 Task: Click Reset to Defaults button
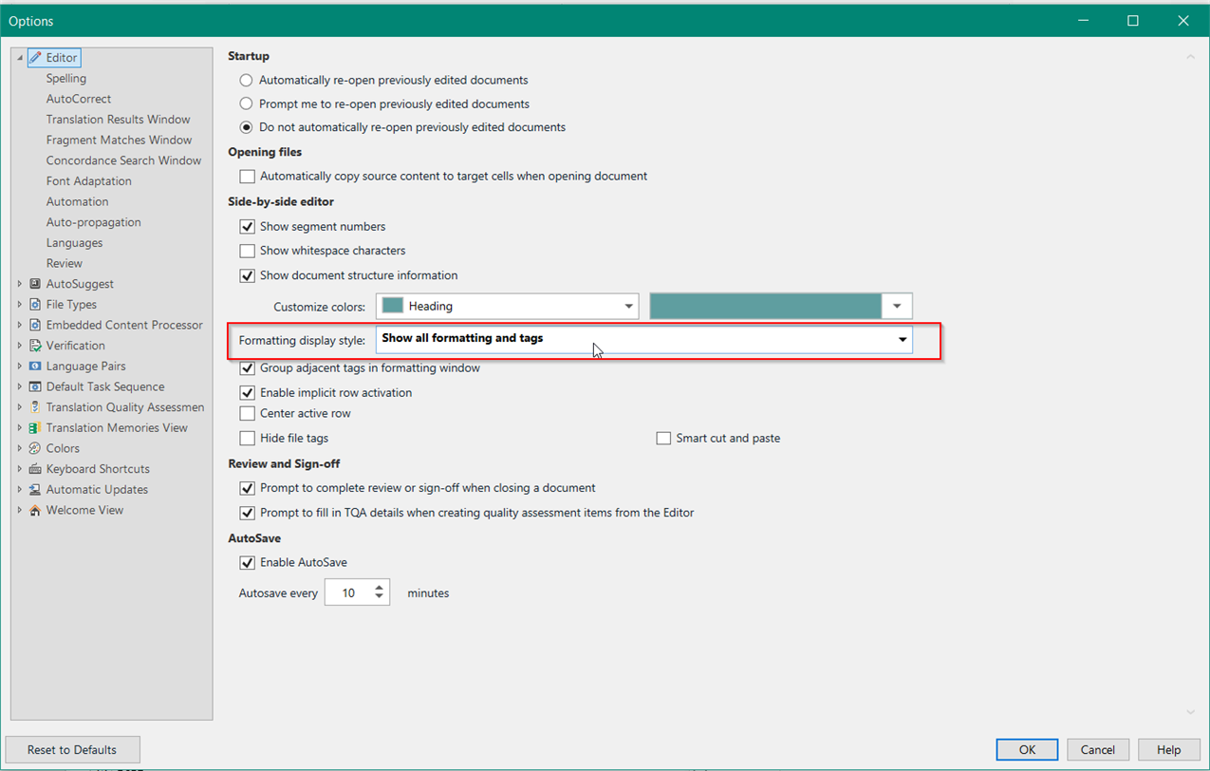coord(72,749)
